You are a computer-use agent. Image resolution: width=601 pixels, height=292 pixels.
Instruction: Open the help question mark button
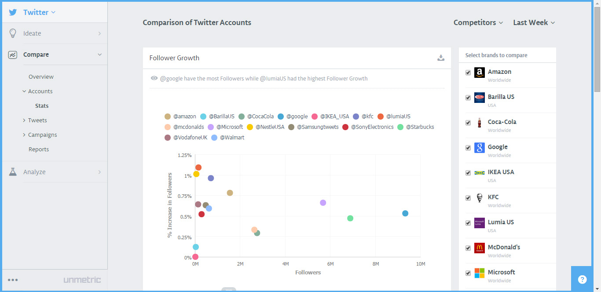[583, 279]
